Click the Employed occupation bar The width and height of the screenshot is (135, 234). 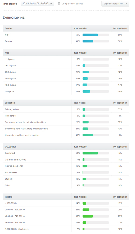pyautogui.click(x=96, y=153)
